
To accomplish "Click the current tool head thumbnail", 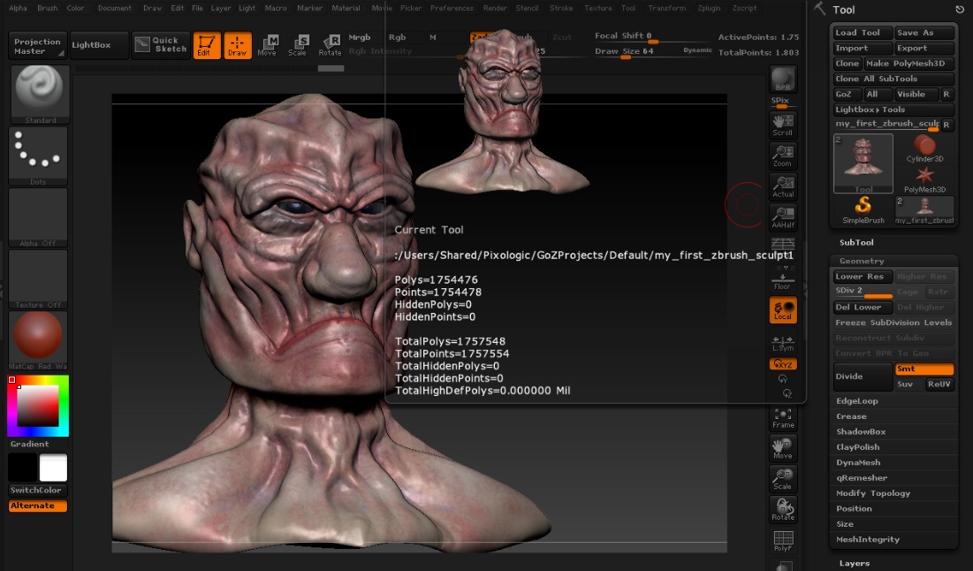I will 863,164.
